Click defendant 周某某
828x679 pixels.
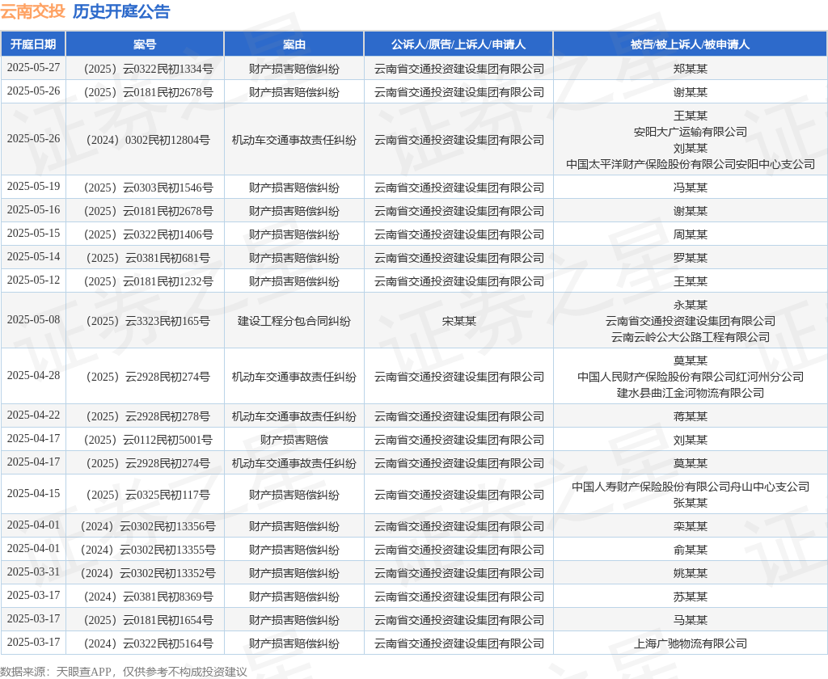(691, 234)
